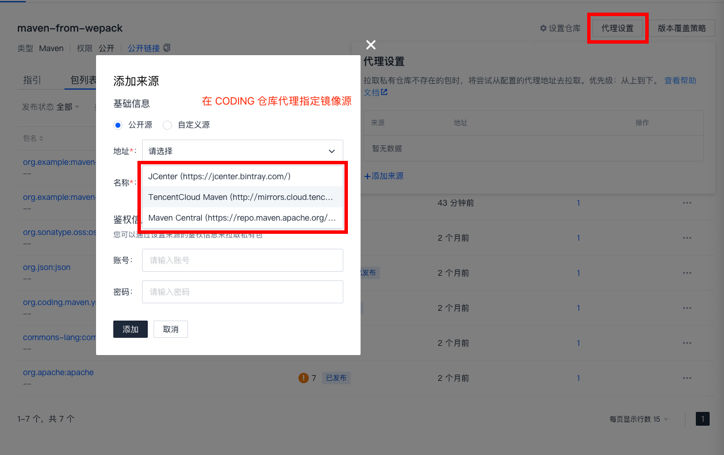Open the 公开链接 link
This screenshot has height=455, width=724.
tap(144, 48)
